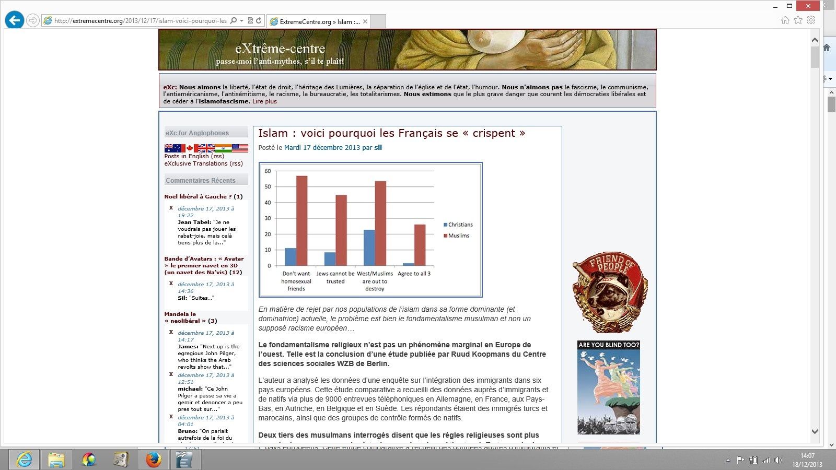Select the American flag icon
The width and height of the screenshot is (836, 470).
pos(240,148)
